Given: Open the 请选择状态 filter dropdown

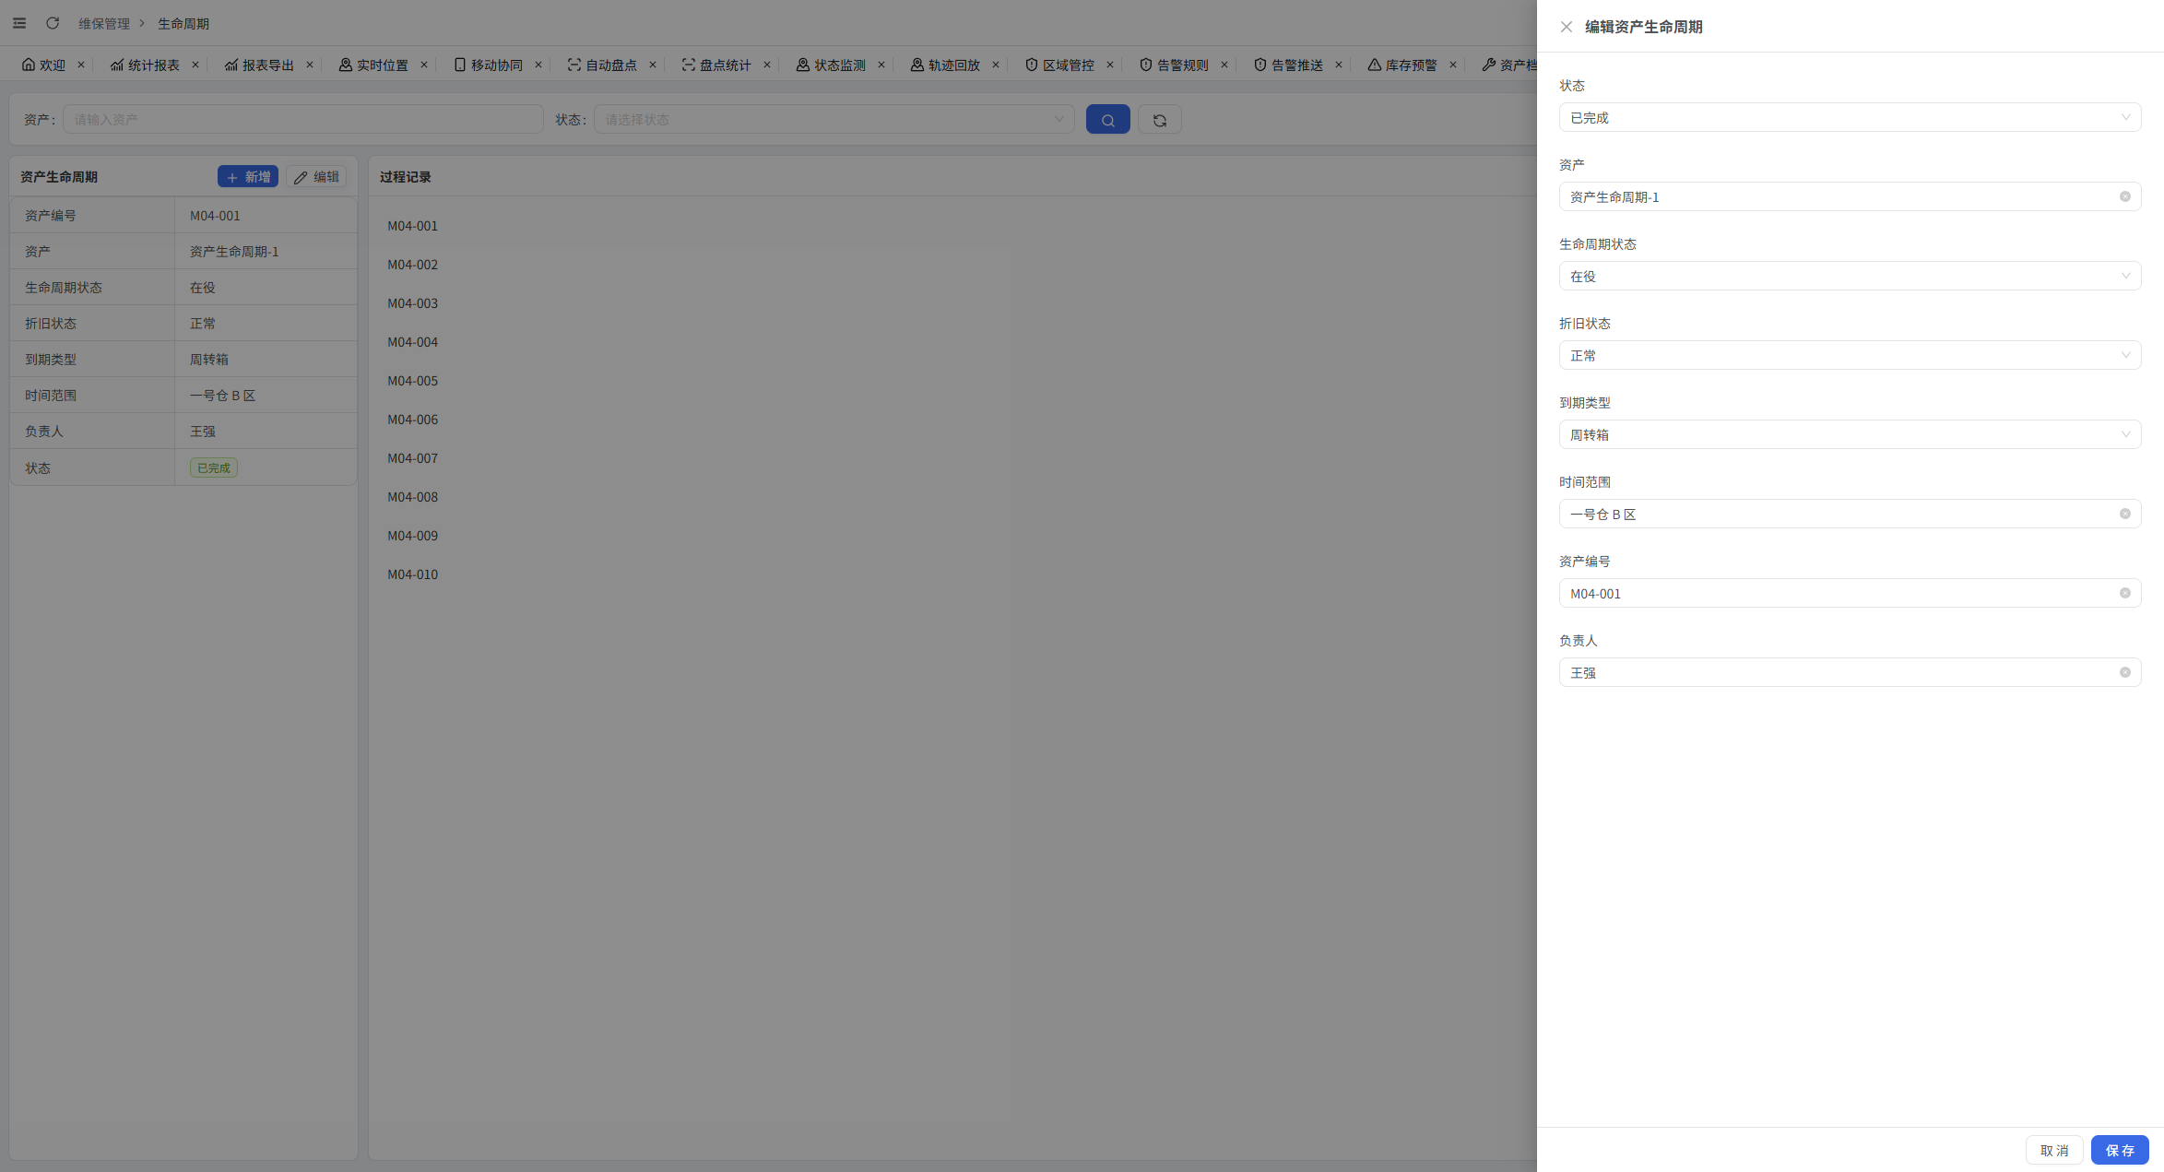Looking at the screenshot, I should [x=834, y=119].
